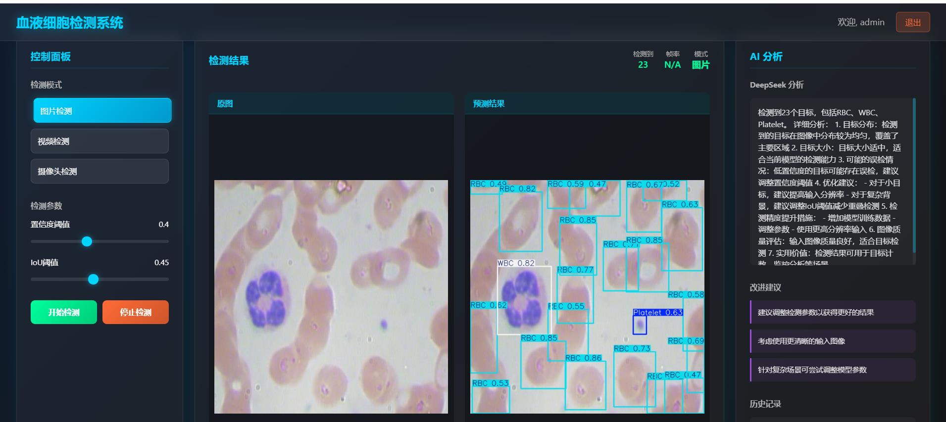Click suggestion 针对复杂场景可尝试调整模型参数
The width and height of the screenshot is (946, 422).
coord(833,370)
